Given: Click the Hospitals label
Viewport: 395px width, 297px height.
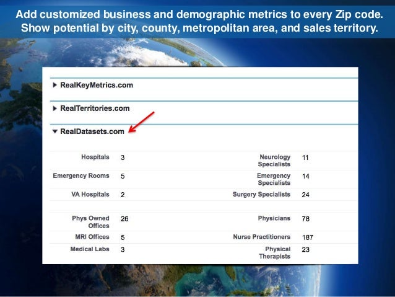Looking at the screenshot, I should pyautogui.click(x=95, y=157).
